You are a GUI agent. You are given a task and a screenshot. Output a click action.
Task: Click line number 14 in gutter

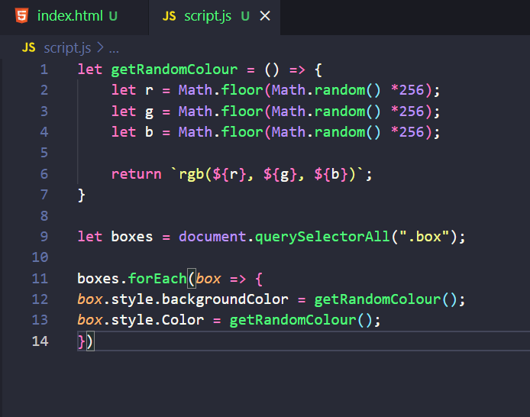click(40, 341)
